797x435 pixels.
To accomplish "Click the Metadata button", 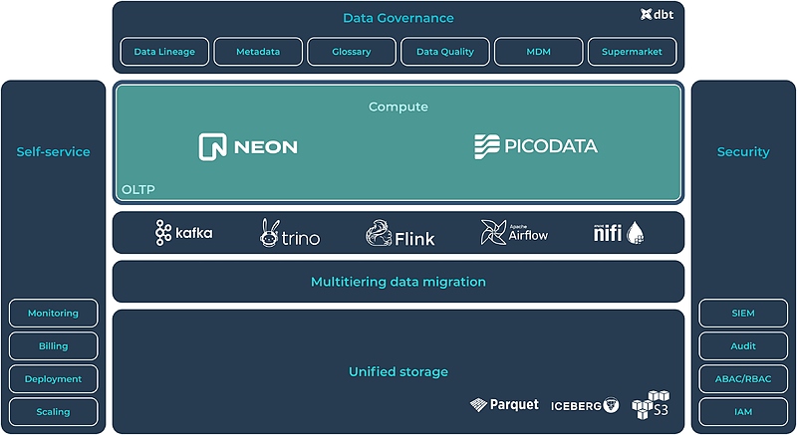I will click(258, 52).
